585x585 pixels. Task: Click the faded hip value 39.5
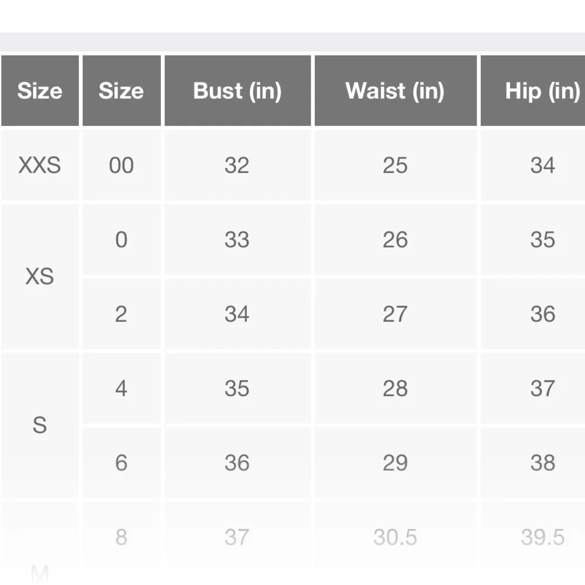pos(542,537)
